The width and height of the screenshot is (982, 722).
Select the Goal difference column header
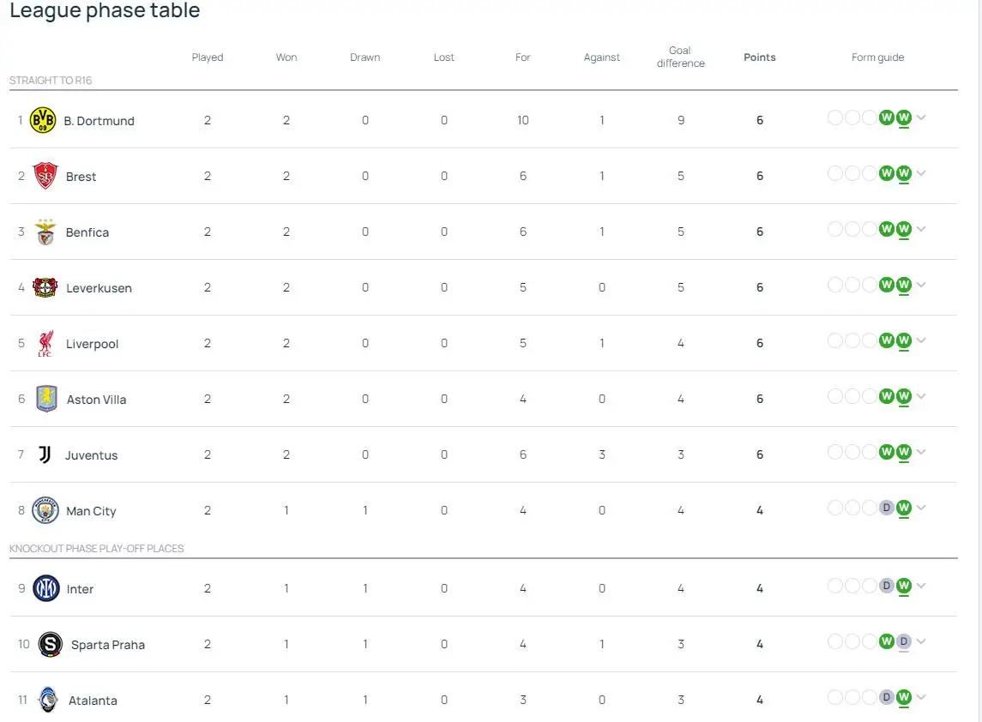681,57
